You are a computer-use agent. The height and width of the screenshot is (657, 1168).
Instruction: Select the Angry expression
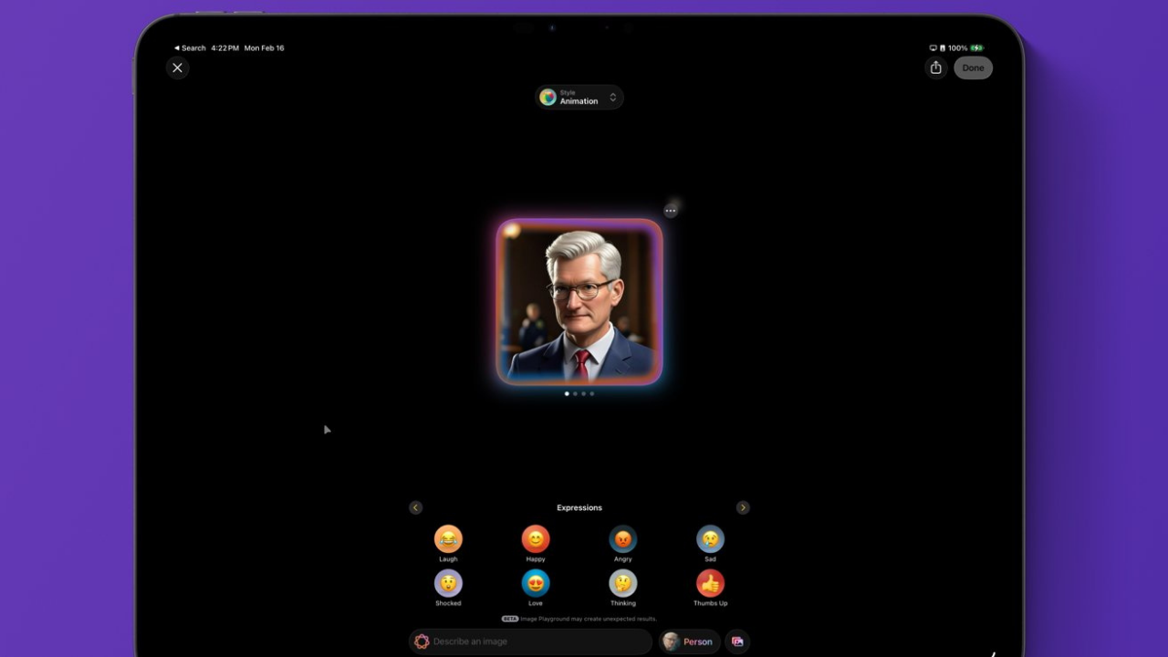(623, 538)
